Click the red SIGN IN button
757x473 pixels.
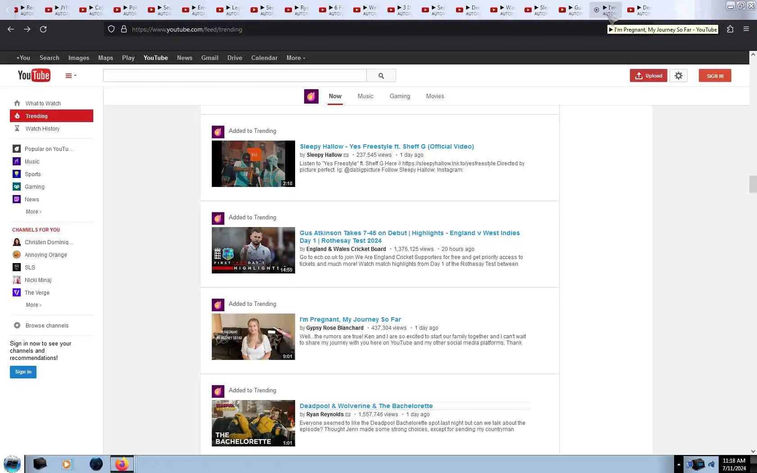[715, 76]
